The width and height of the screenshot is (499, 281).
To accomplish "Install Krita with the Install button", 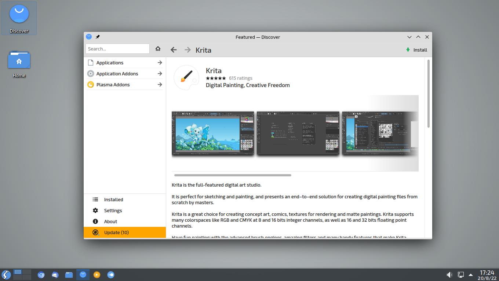I will click(416, 50).
